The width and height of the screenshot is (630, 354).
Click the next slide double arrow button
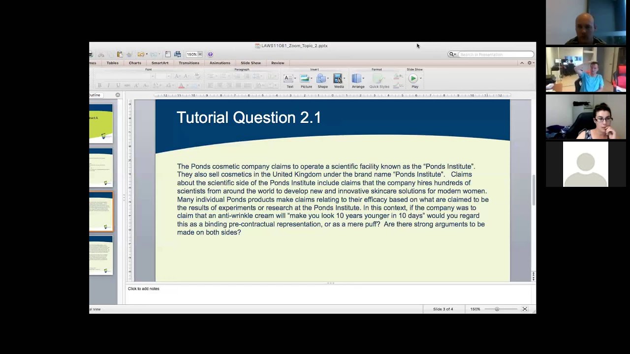tap(533, 278)
